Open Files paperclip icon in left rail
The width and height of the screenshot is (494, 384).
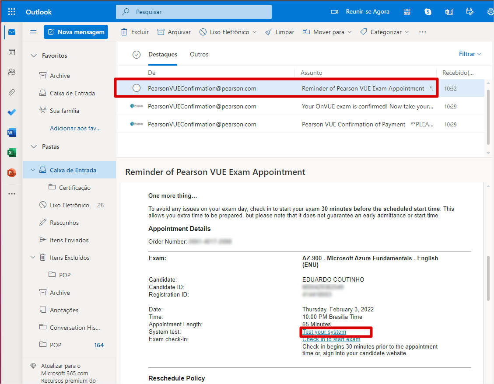tap(12, 92)
